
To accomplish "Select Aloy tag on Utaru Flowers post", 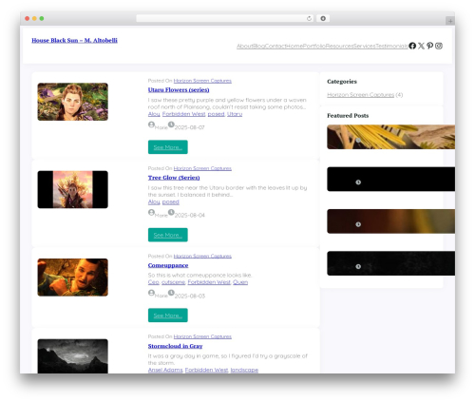I will click(154, 114).
